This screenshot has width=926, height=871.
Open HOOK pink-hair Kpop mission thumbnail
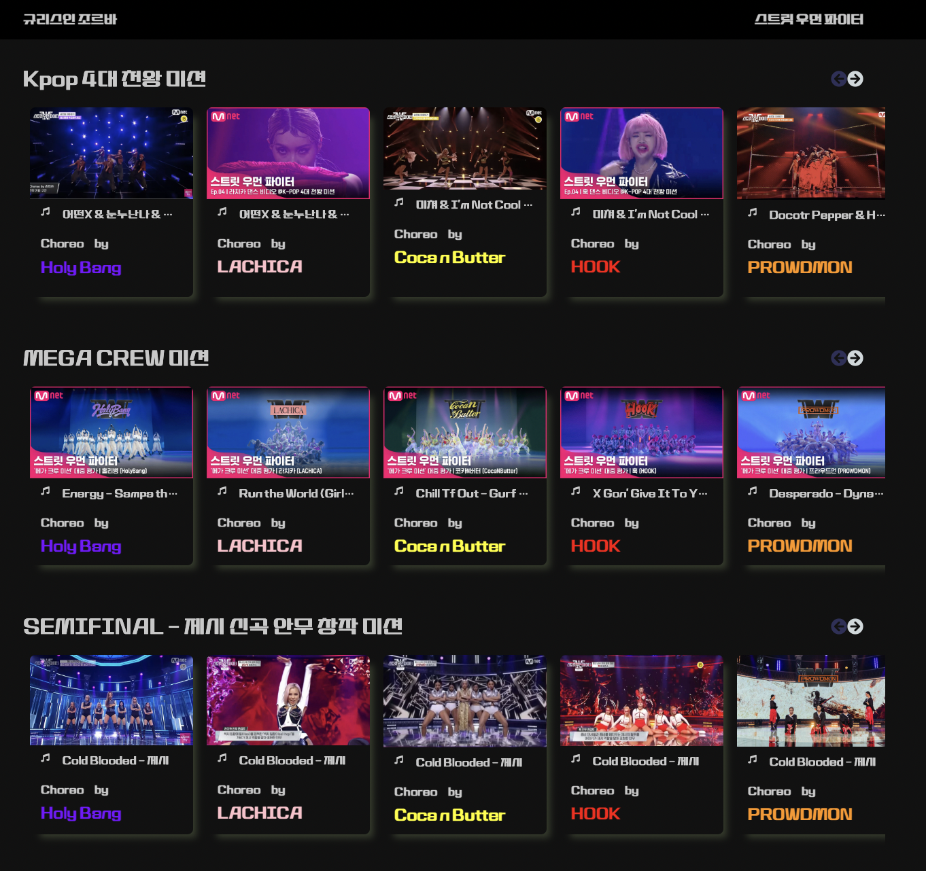point(642,153)
